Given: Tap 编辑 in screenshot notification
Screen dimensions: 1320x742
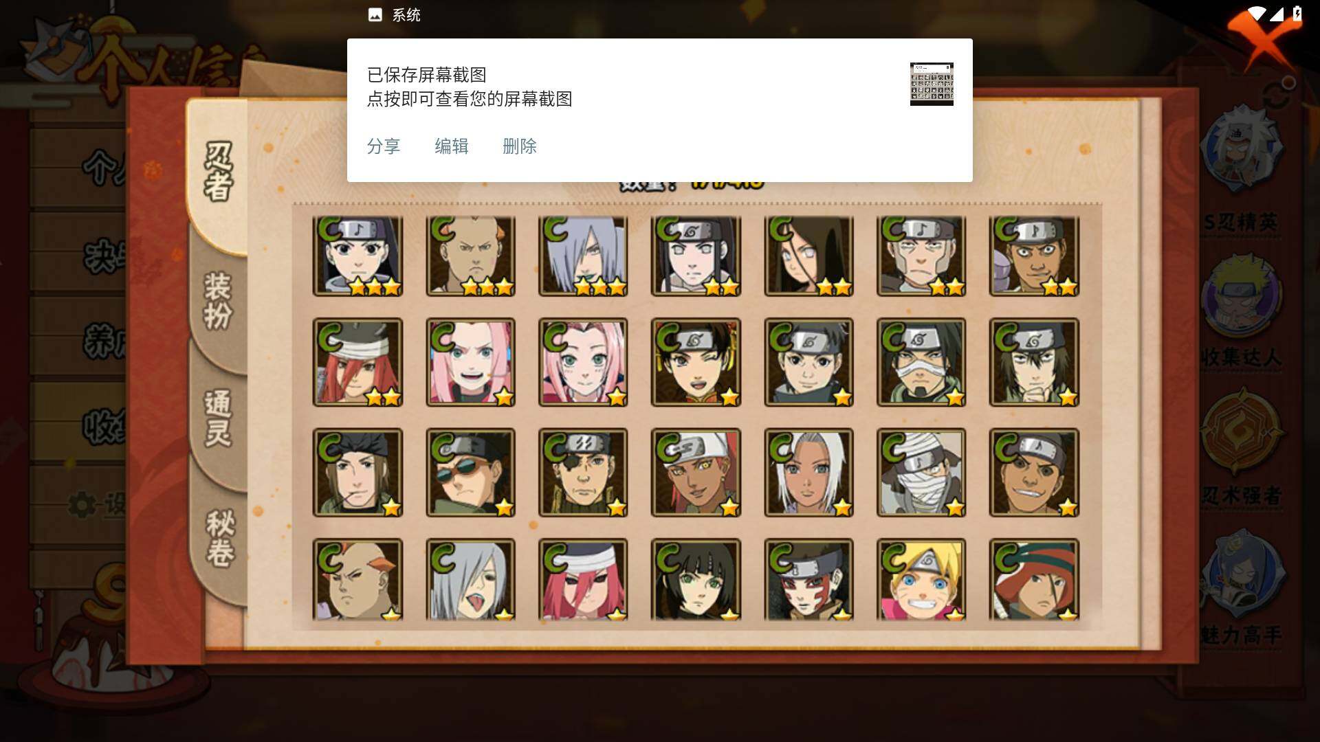Looking at the screenshot, I should [451, 146].
